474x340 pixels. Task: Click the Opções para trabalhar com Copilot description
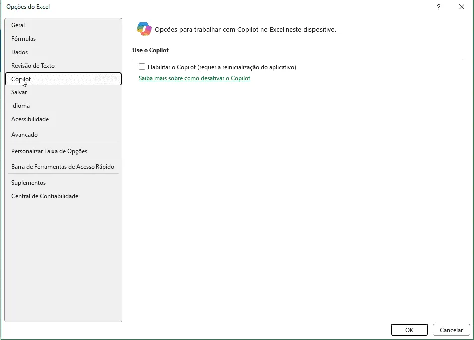tap(246, 30)
